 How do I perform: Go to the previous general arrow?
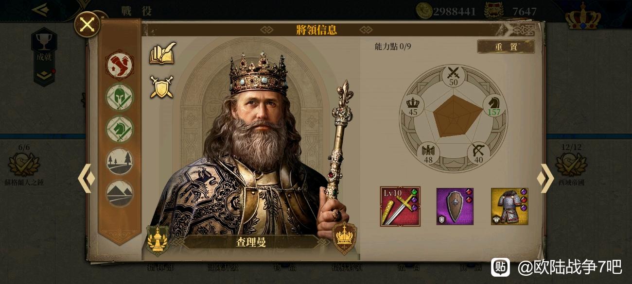(87, 178)
